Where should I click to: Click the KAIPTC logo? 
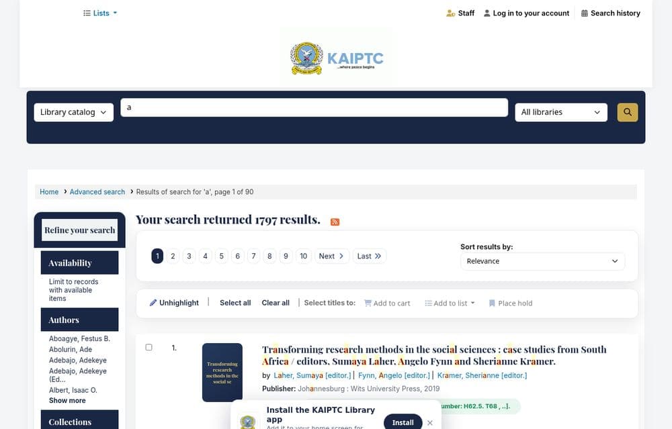coord(337,58)
